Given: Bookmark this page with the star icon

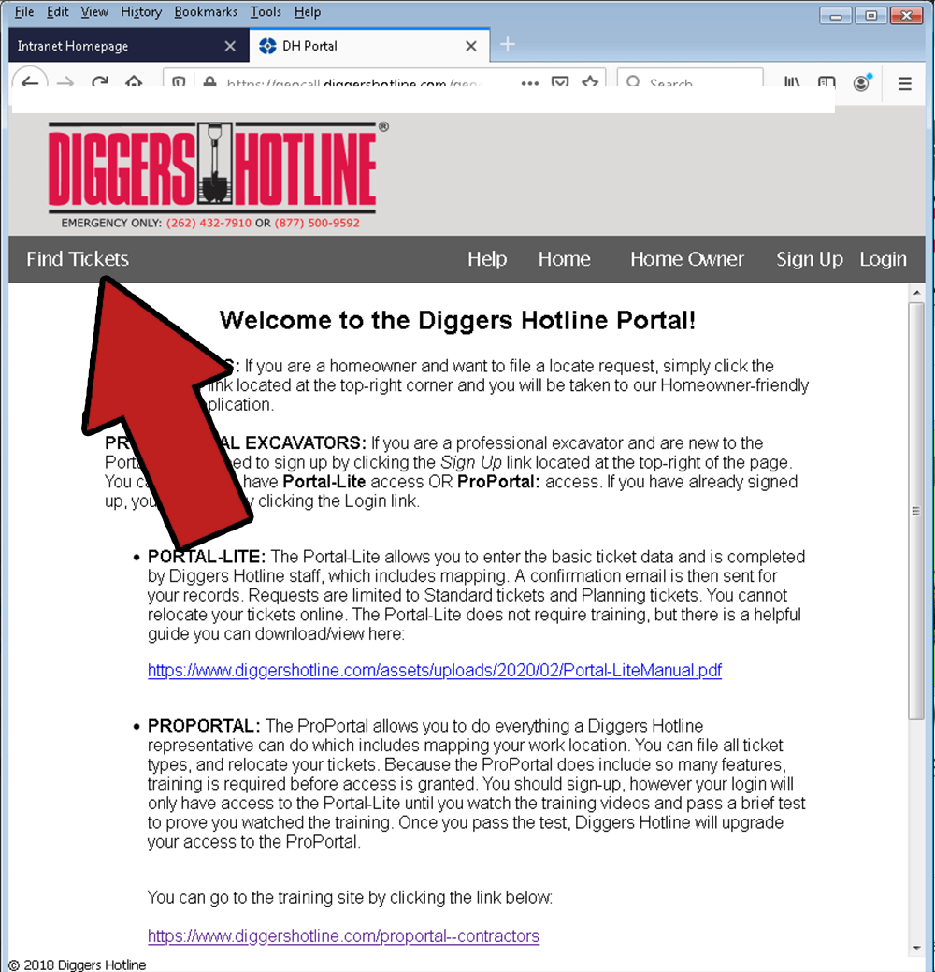Looking at the screenshot, I should coord(589,82).
